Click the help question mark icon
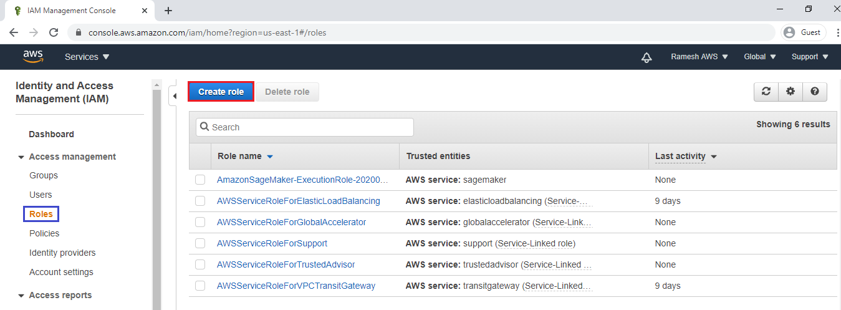841x310 pixels. click(x=815, y=91)
